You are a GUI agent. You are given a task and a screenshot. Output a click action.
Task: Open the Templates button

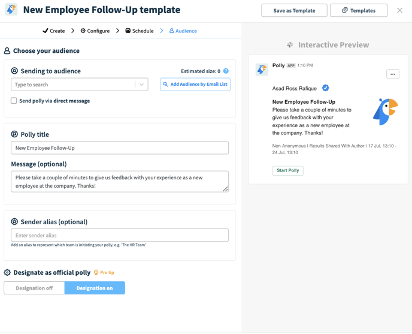click(359, 11)
